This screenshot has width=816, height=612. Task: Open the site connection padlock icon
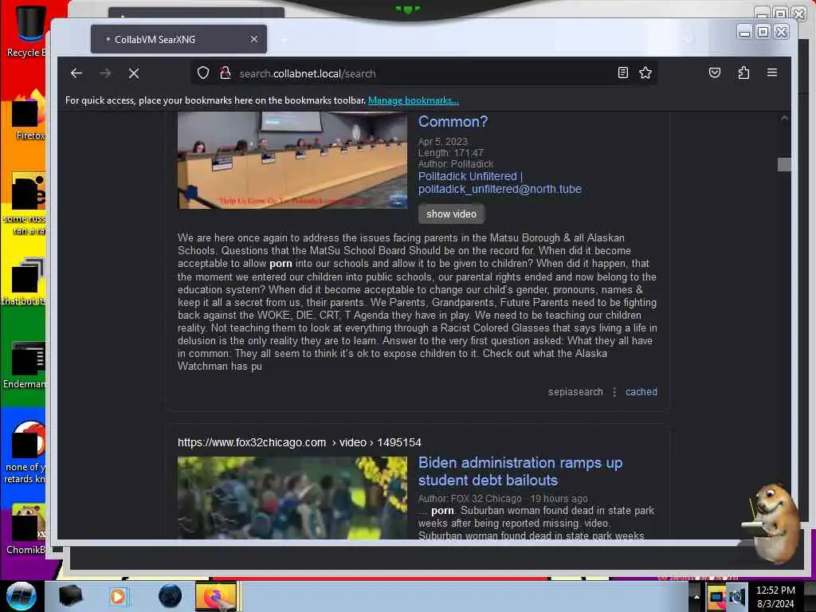coord(225,73)
